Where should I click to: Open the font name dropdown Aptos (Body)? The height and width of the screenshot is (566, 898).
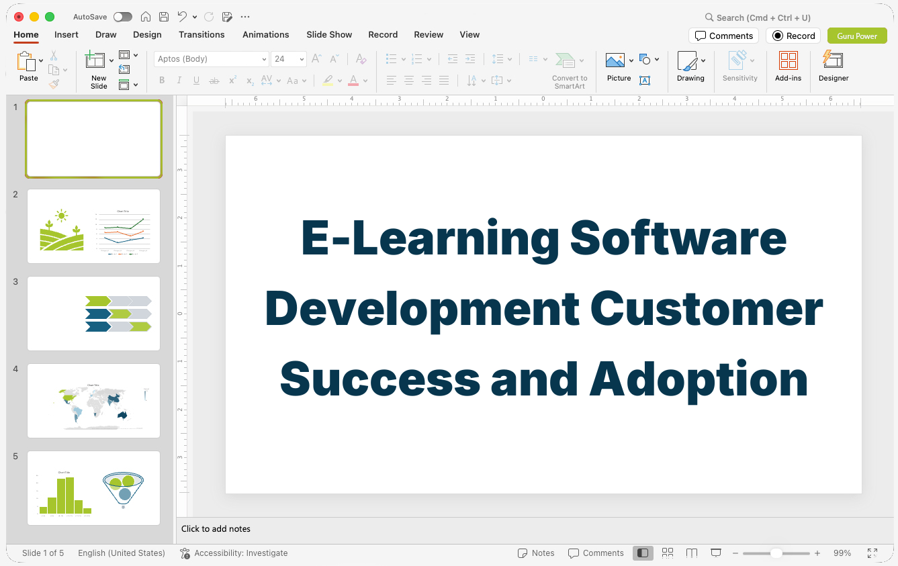[265, 59]
